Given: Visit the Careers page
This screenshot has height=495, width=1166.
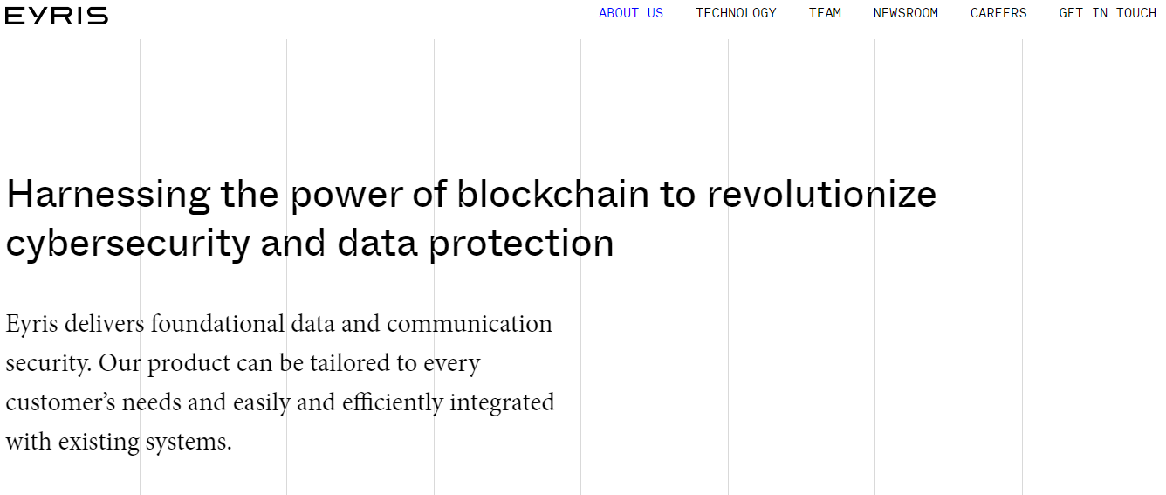Looking at the screenshot, I should [x=998, y=13].
